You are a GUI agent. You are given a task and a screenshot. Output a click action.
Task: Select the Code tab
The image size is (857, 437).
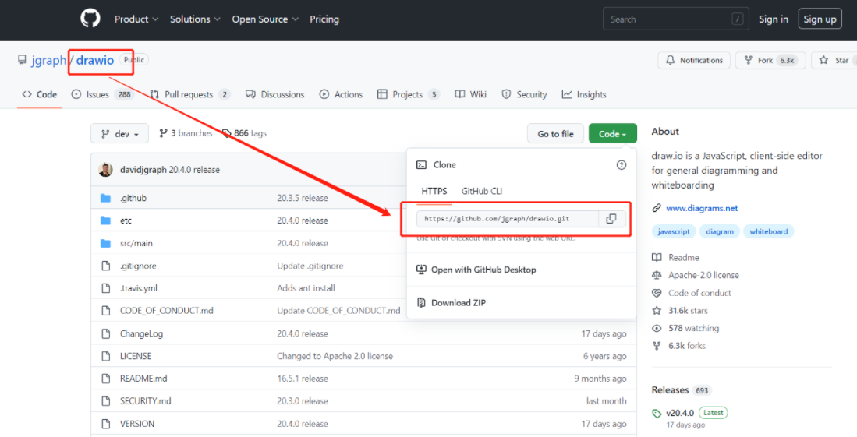click(x=39, y=94)
